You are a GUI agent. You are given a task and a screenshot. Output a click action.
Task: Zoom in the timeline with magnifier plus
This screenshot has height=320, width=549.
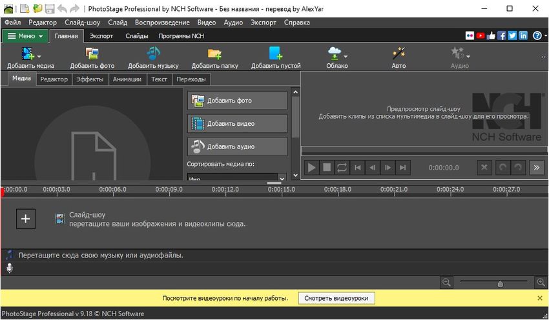pyautogui.click(x=541, y=282)
